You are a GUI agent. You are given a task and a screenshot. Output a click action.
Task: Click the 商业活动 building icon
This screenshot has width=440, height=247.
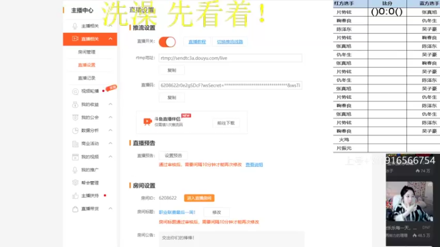(75, 144)
